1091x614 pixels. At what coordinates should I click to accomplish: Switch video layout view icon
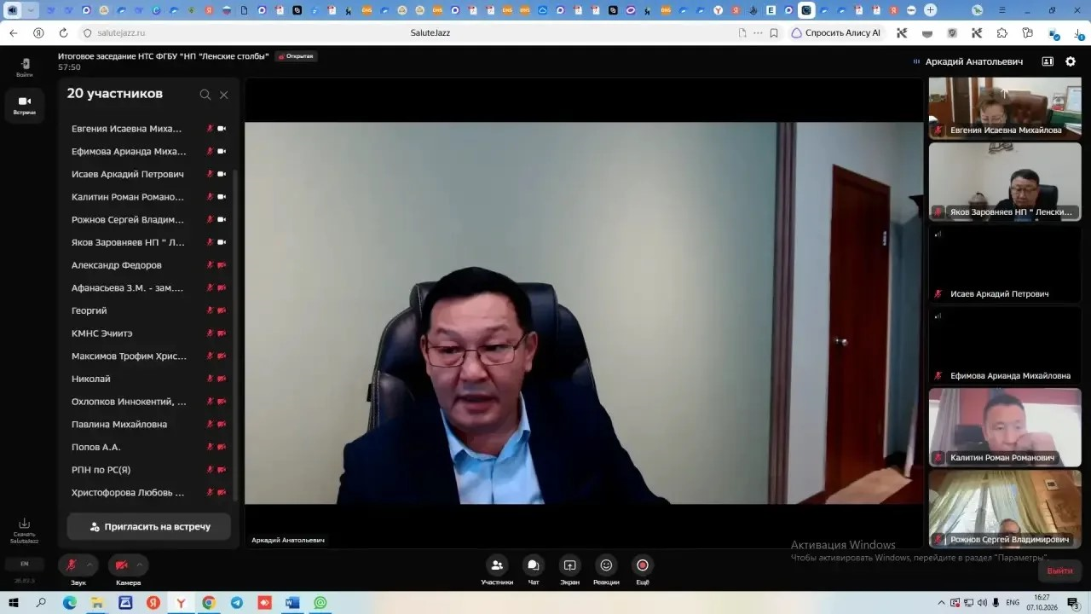1048,61
